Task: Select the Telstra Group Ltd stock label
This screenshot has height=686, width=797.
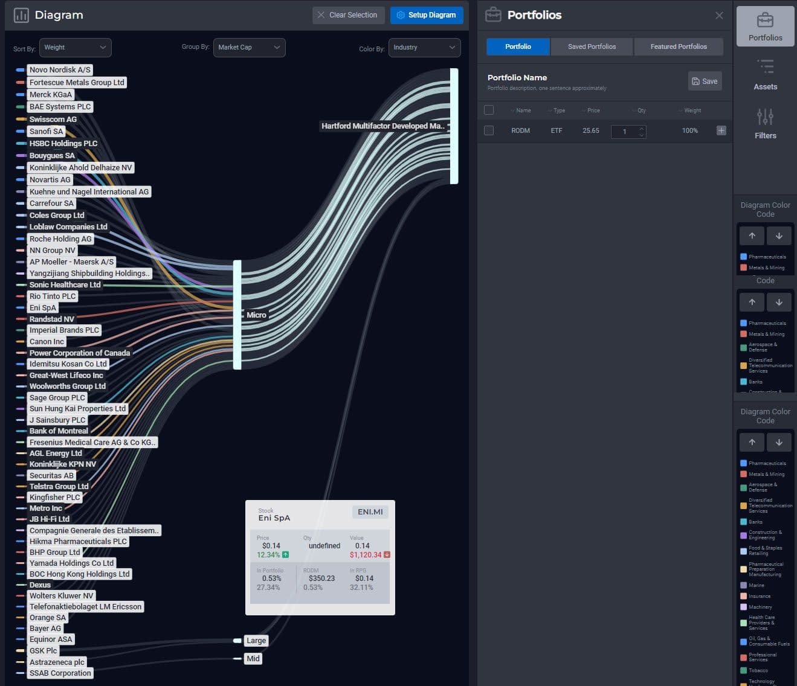Action: (59, 486)
